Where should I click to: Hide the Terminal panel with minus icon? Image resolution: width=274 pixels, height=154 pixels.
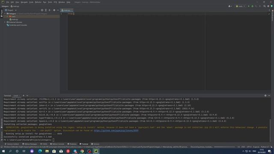pos(269,95)
